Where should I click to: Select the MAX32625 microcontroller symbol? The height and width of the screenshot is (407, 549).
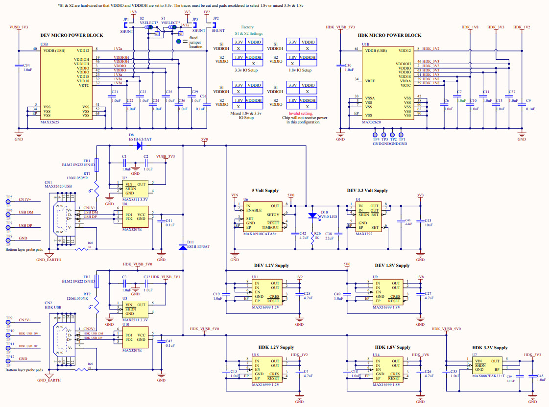[66, 83]
